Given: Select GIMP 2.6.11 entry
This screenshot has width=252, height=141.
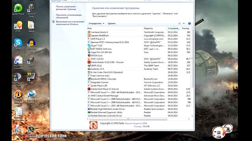Looking at the screenshot, I should (139, 65).
